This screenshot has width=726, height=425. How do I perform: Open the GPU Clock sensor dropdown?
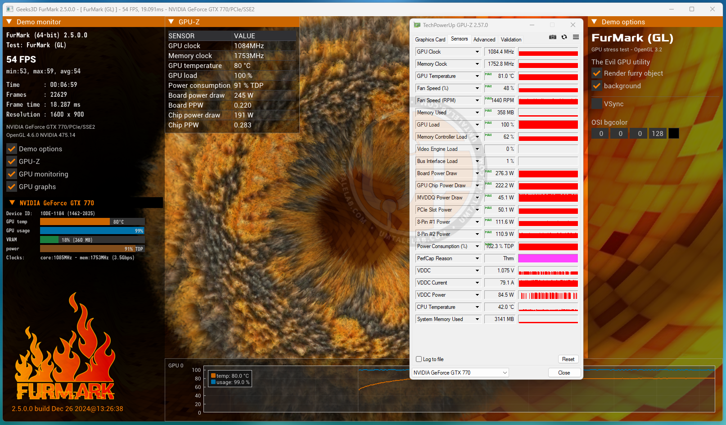[x=477, y=52]
